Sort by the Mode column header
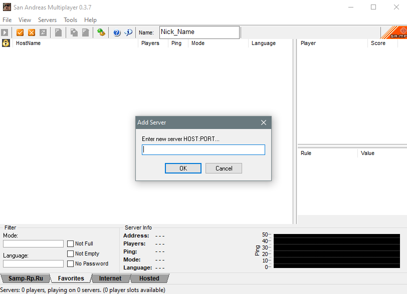 coord(218,43)
